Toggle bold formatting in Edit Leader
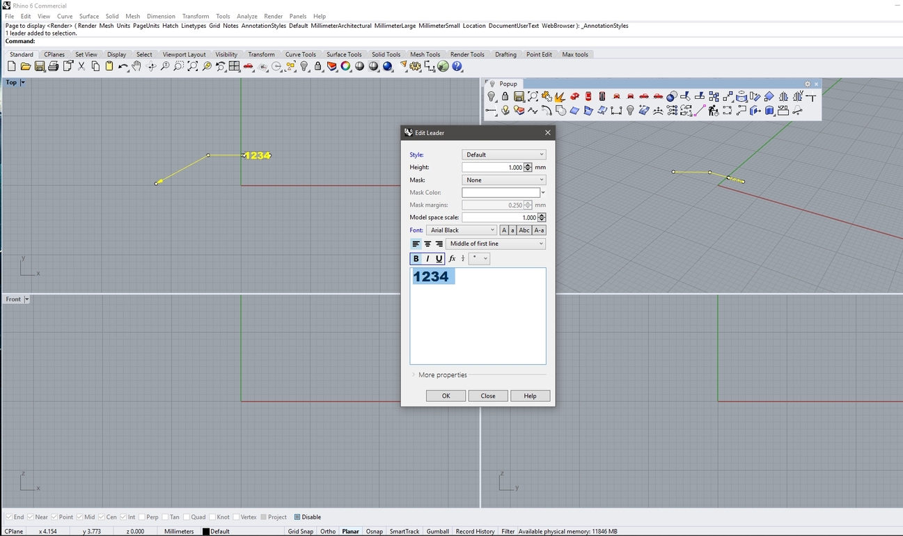 (416, 259)
